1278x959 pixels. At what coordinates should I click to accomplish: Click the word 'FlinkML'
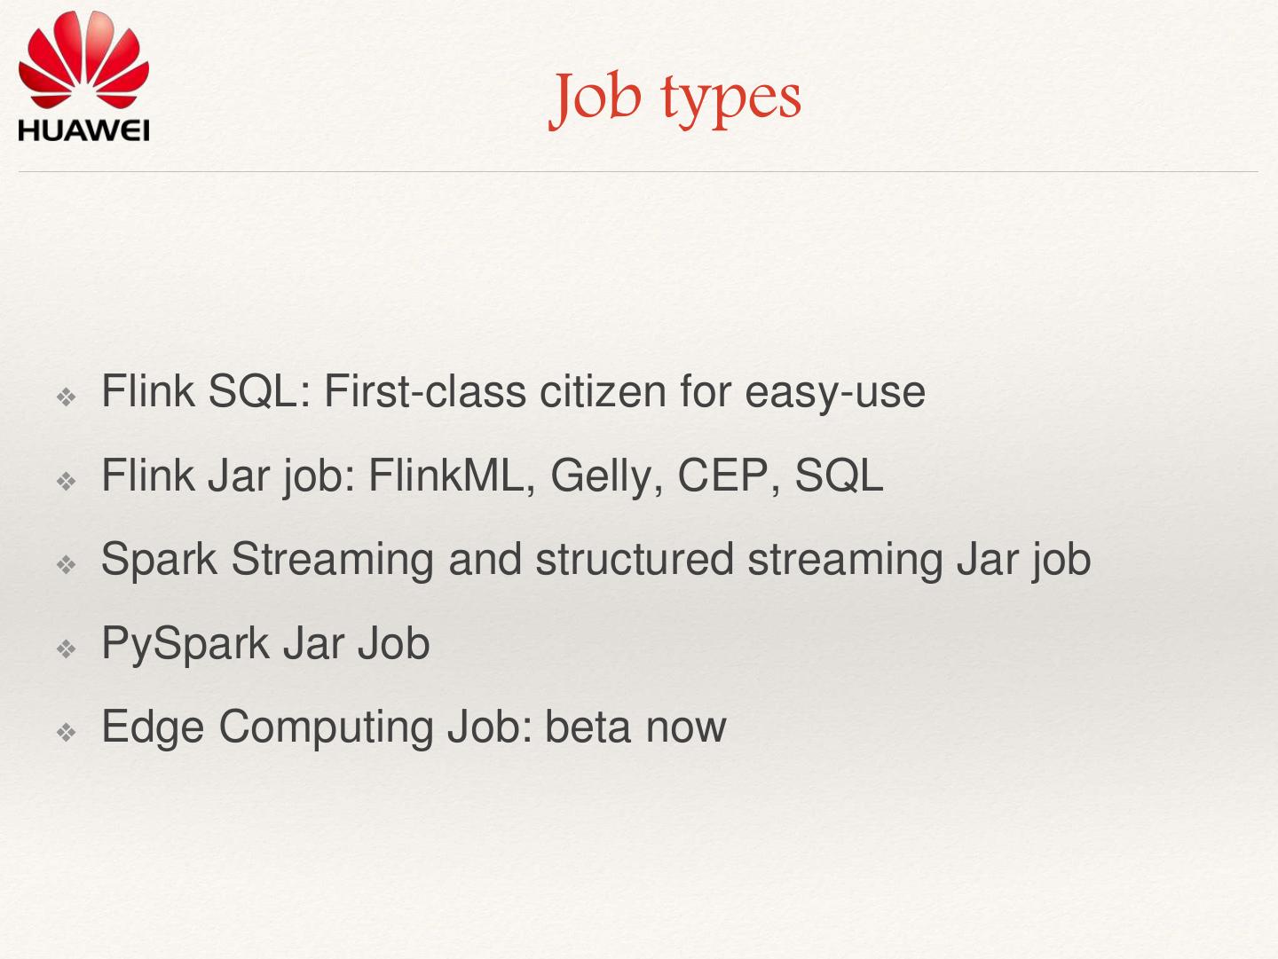pos(451,476)
